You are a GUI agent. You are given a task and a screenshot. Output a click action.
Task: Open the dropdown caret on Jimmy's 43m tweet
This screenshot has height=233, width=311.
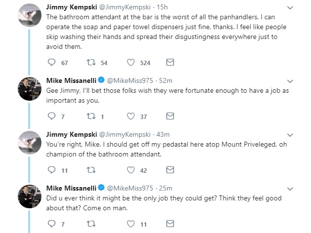click(290, 134)
